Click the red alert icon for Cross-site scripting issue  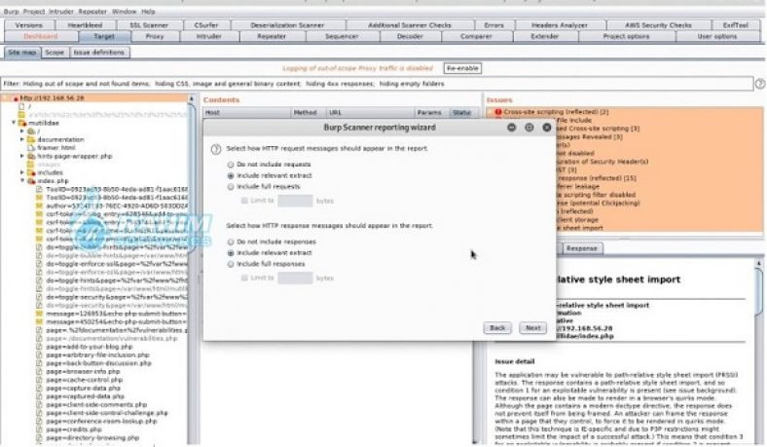pos(498,112)
